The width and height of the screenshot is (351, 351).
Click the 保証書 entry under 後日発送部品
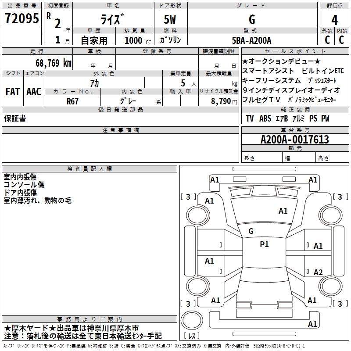coord(15,118)
